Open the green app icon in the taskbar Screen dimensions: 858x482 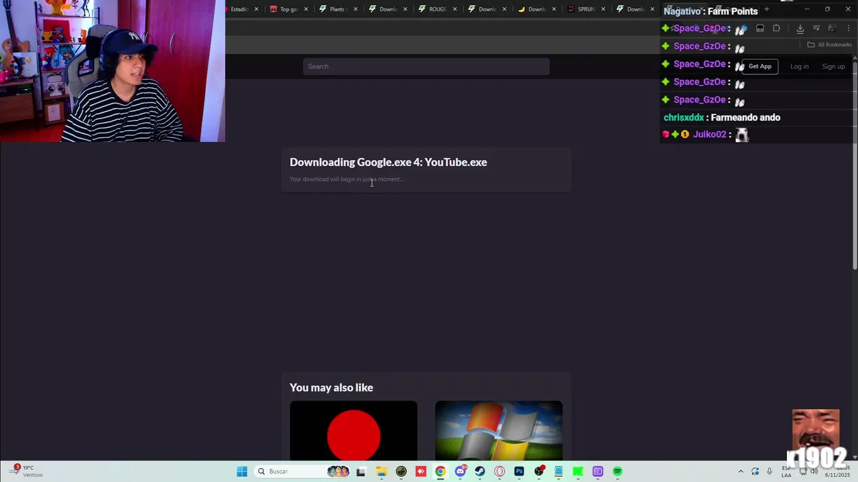click(578, 471)
